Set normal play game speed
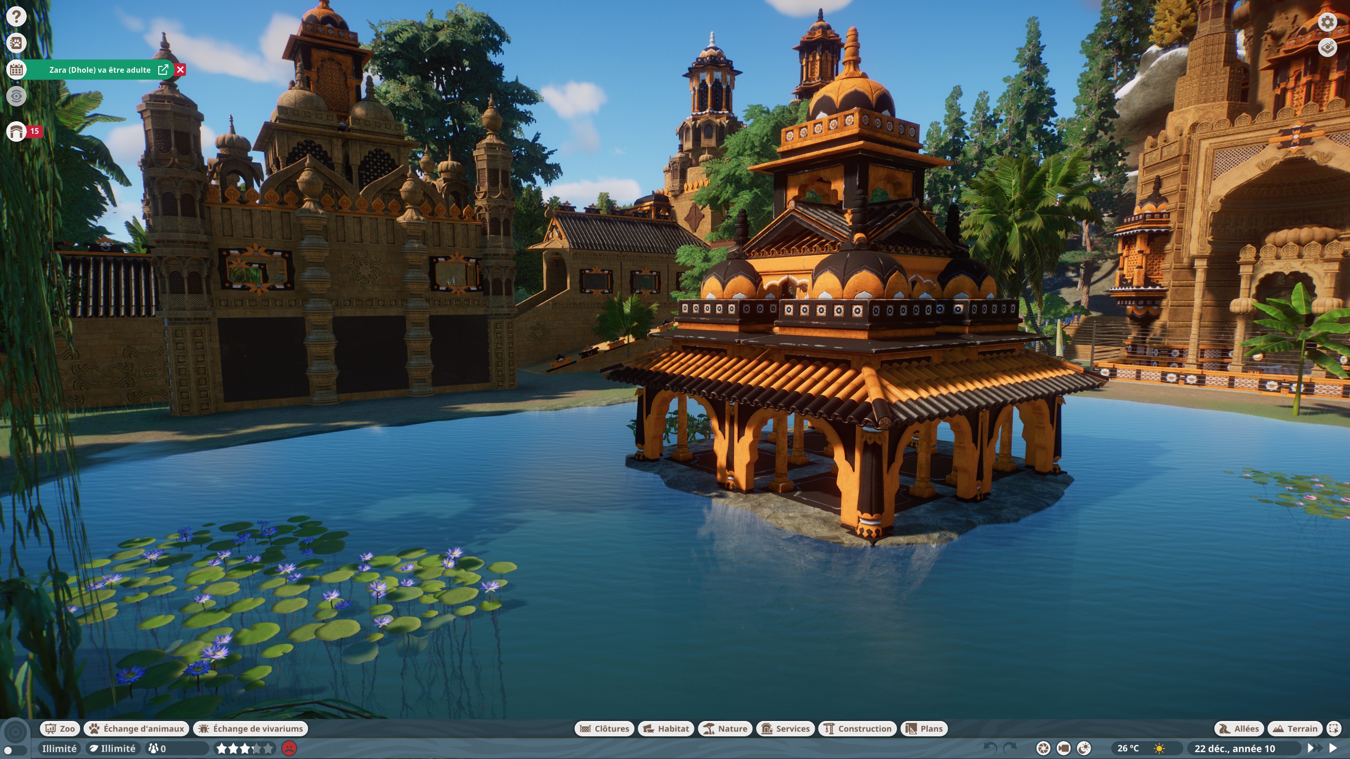The image size is (1350, 759). 1334,748
